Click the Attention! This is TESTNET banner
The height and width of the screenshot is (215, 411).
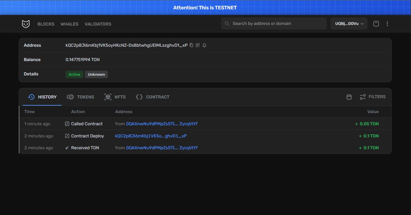pyautogui.click(x=205, y=7)
